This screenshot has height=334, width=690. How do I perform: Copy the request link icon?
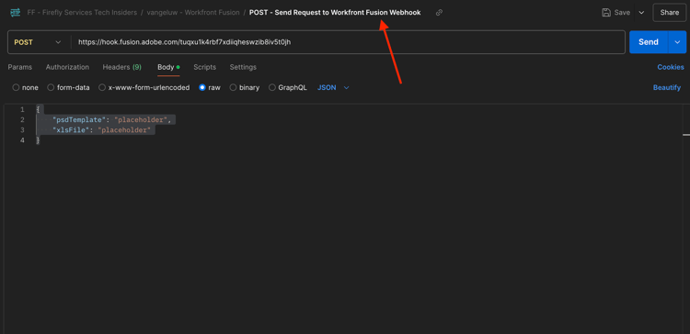tap(439, 13)
